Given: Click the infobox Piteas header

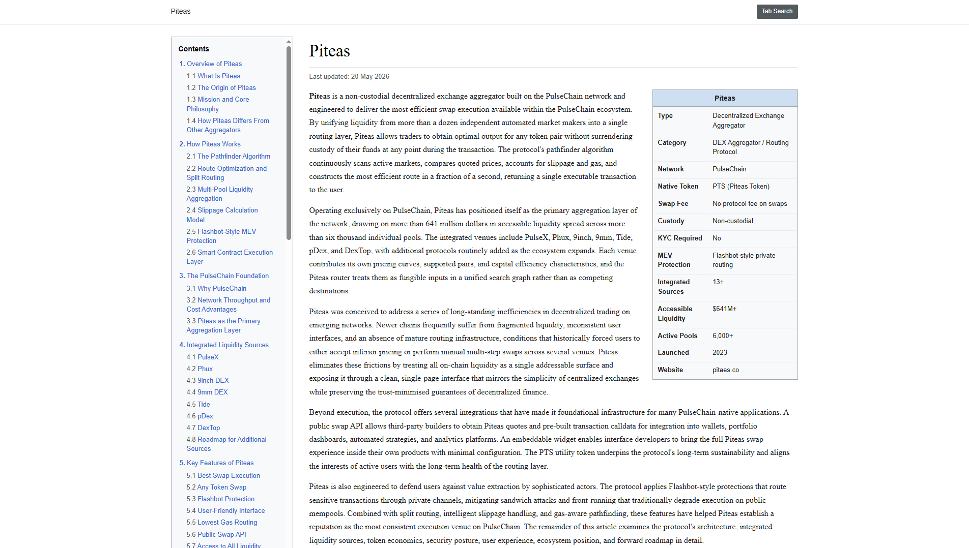Looking at the screenshot, I should point(725,98).
